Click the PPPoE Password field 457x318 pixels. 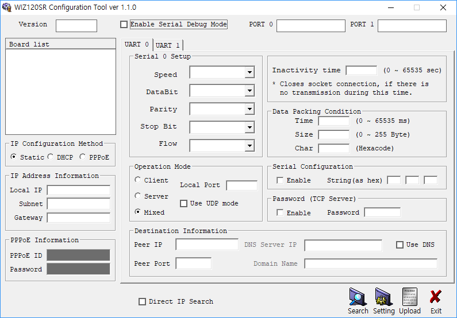click(78, 269)
